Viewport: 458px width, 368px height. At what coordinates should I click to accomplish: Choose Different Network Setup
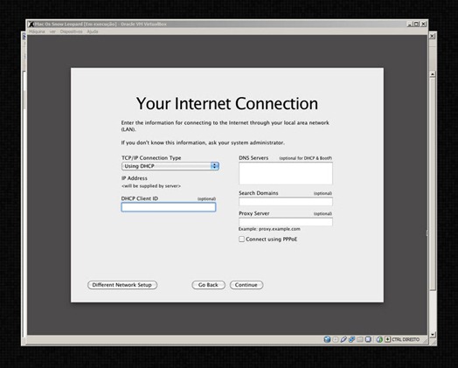tap(122, 285)
